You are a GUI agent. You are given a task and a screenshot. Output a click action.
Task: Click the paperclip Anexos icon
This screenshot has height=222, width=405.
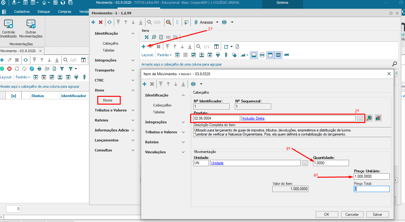point(196,22)
